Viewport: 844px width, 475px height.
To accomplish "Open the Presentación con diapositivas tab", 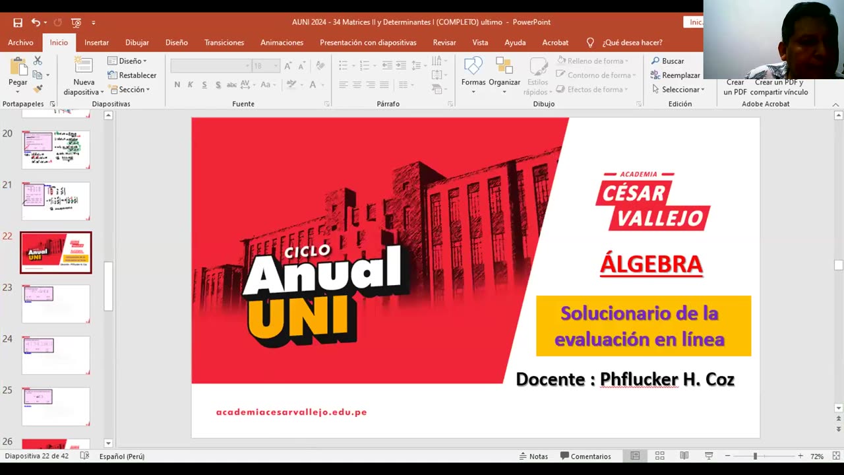I will pos(368,42).
